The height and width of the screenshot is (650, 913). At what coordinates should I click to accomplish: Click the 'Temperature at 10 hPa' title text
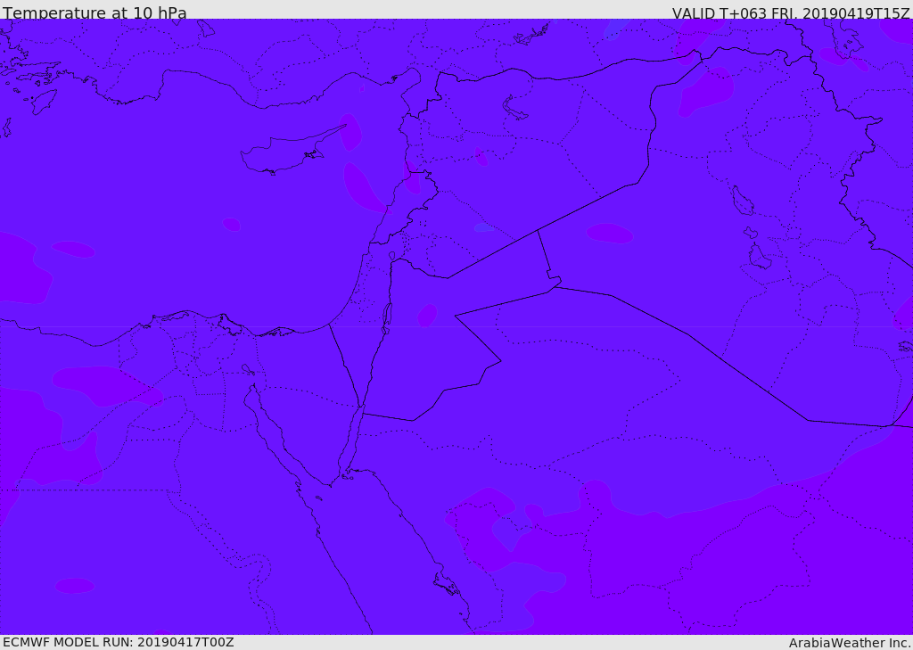coord(95,12)
